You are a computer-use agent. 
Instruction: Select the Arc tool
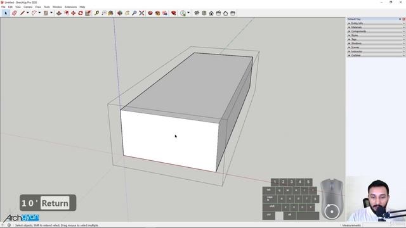coord(34,13)
